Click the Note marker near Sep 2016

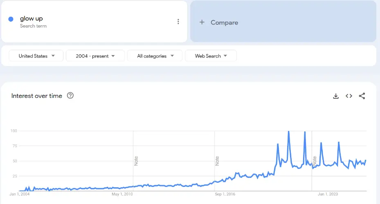(218, 161)
